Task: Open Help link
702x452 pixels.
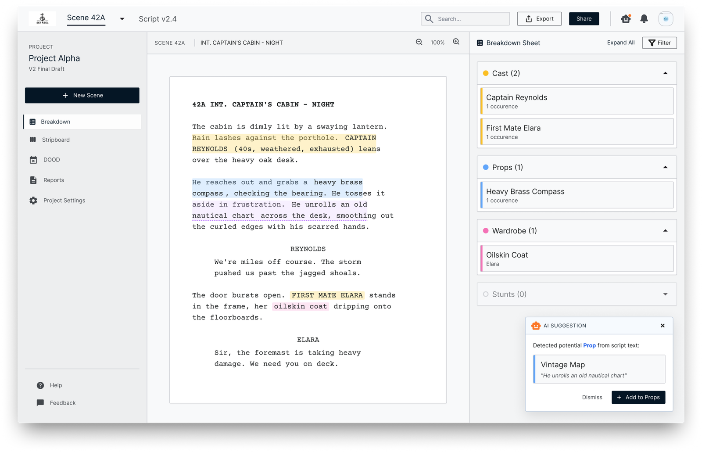Action: tap(56, 385)
